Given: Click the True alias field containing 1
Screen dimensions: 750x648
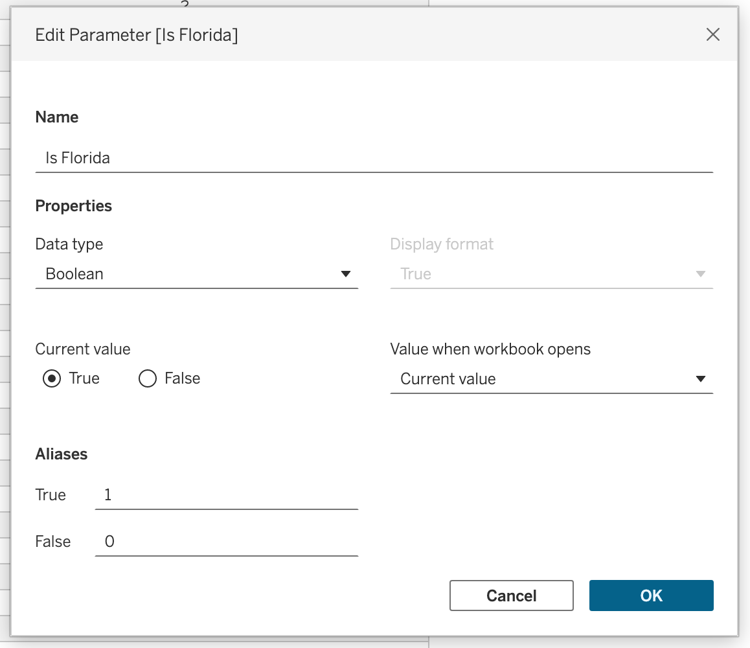Looking at the screenshot, I should tap(226, 496).
